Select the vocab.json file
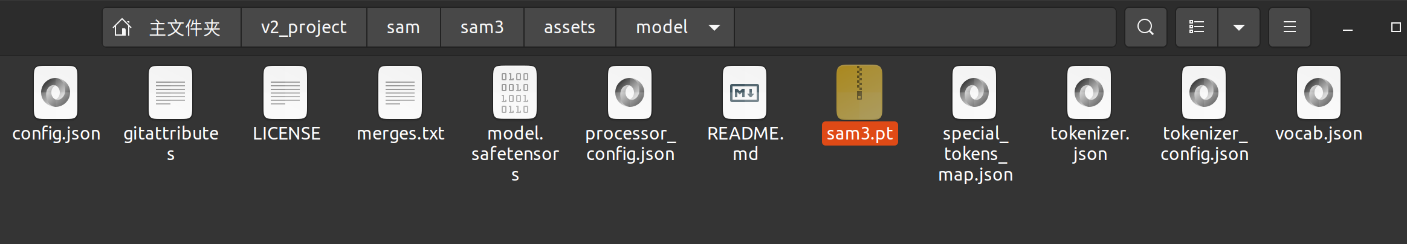This screenshot has width=1407, height=244. click(1319, 92)
